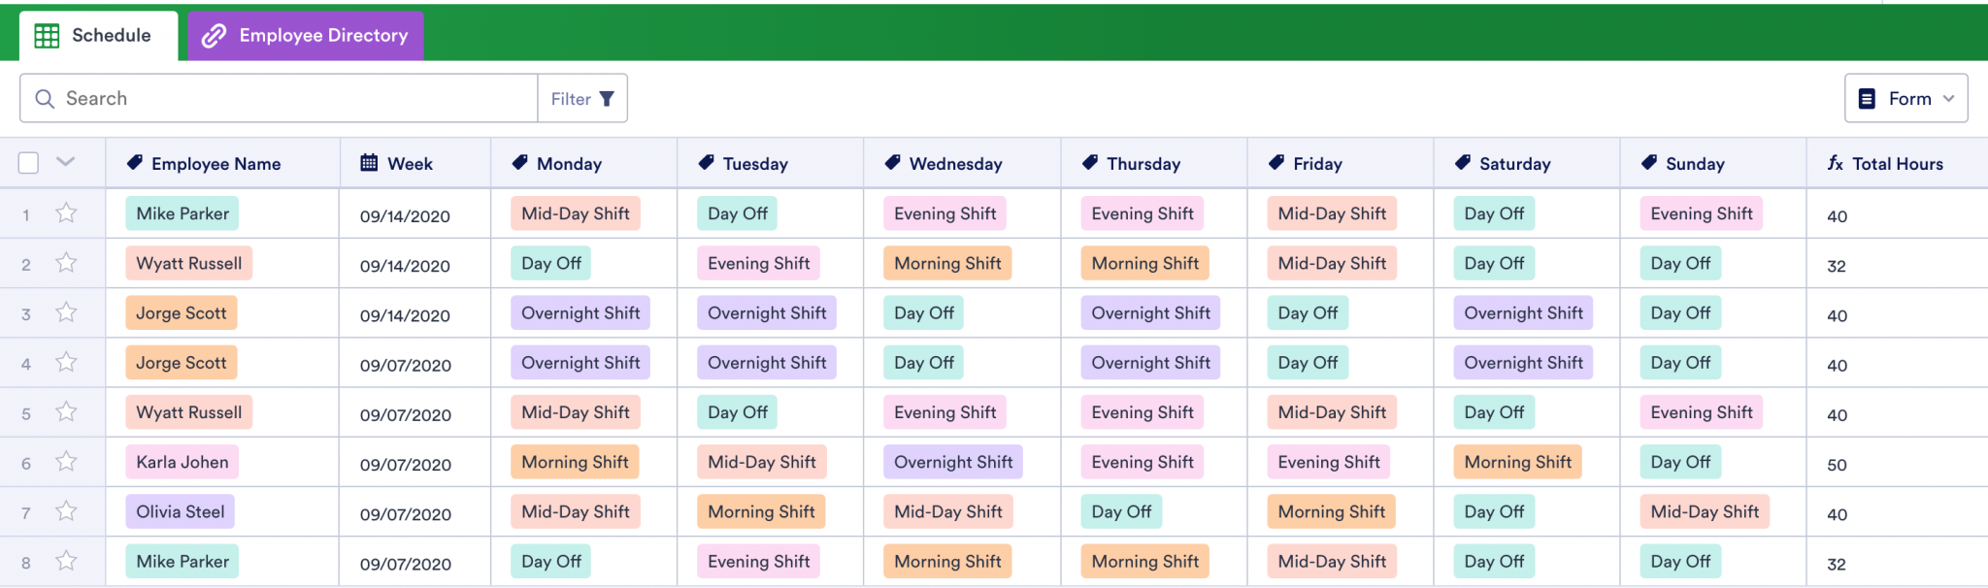Screen dimensions: 1988x588
Task: Click the Week column calendar icon
Action: (x=369, y=163)
